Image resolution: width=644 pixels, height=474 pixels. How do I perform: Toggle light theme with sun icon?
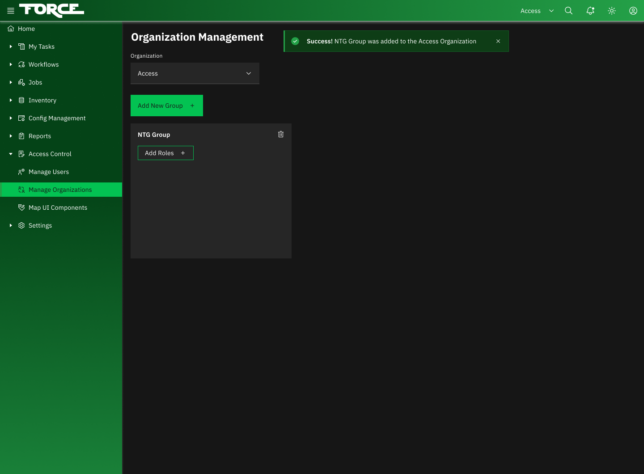point(612,11)
